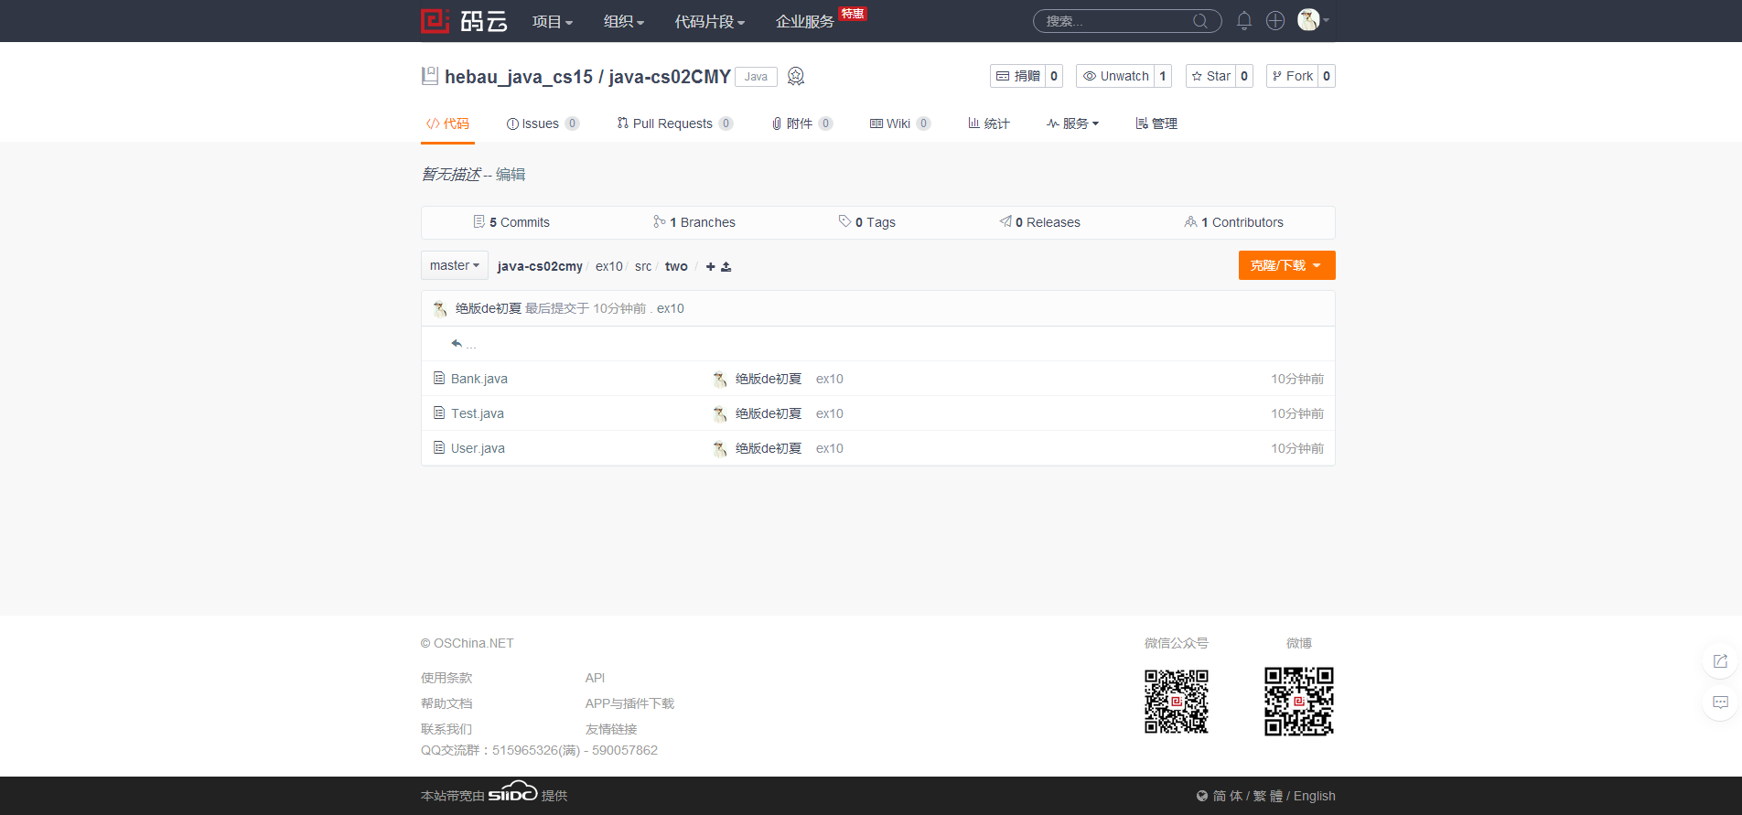View the 0 Releases link

(1040, 222)
